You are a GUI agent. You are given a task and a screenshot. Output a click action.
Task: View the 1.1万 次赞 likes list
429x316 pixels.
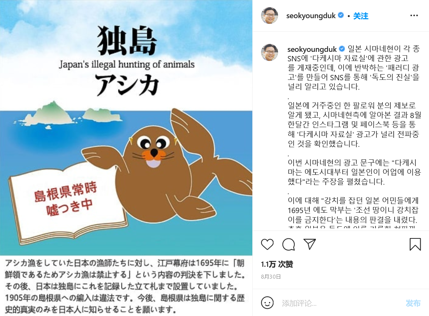(x=277, y=264)
